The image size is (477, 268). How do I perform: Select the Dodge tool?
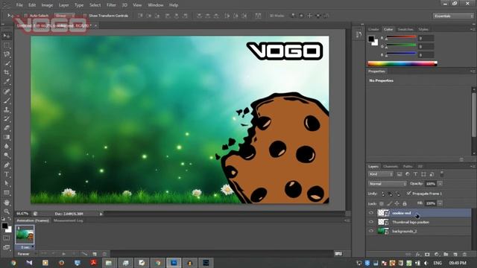click(7, 156)
